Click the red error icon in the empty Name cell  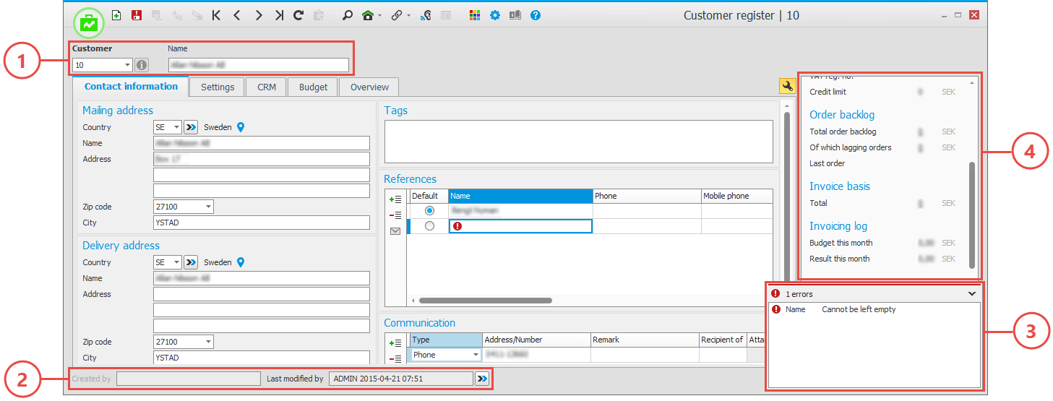point(457,226)
